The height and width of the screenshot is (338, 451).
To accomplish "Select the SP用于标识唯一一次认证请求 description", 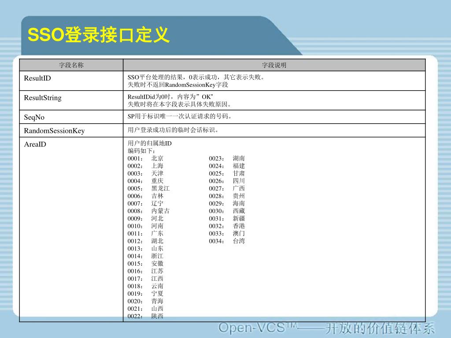I will coord(180,116).
